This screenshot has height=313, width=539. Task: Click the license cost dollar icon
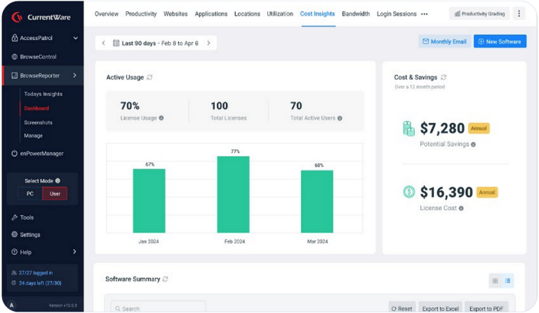[x=408, y=192]
